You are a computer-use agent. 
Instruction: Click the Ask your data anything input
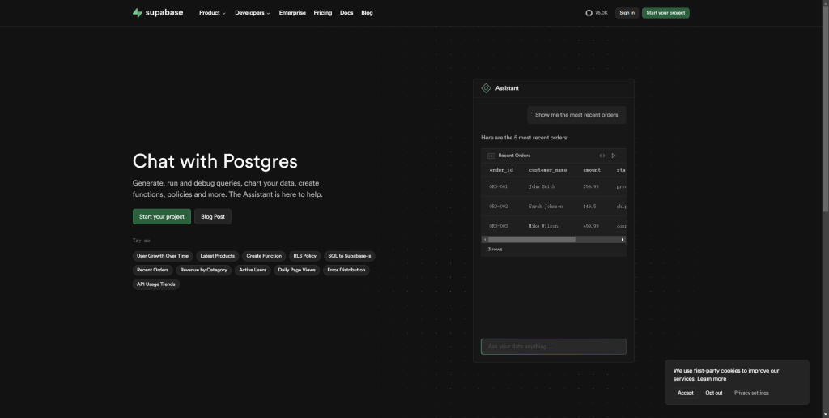click(x=554, y=347)
